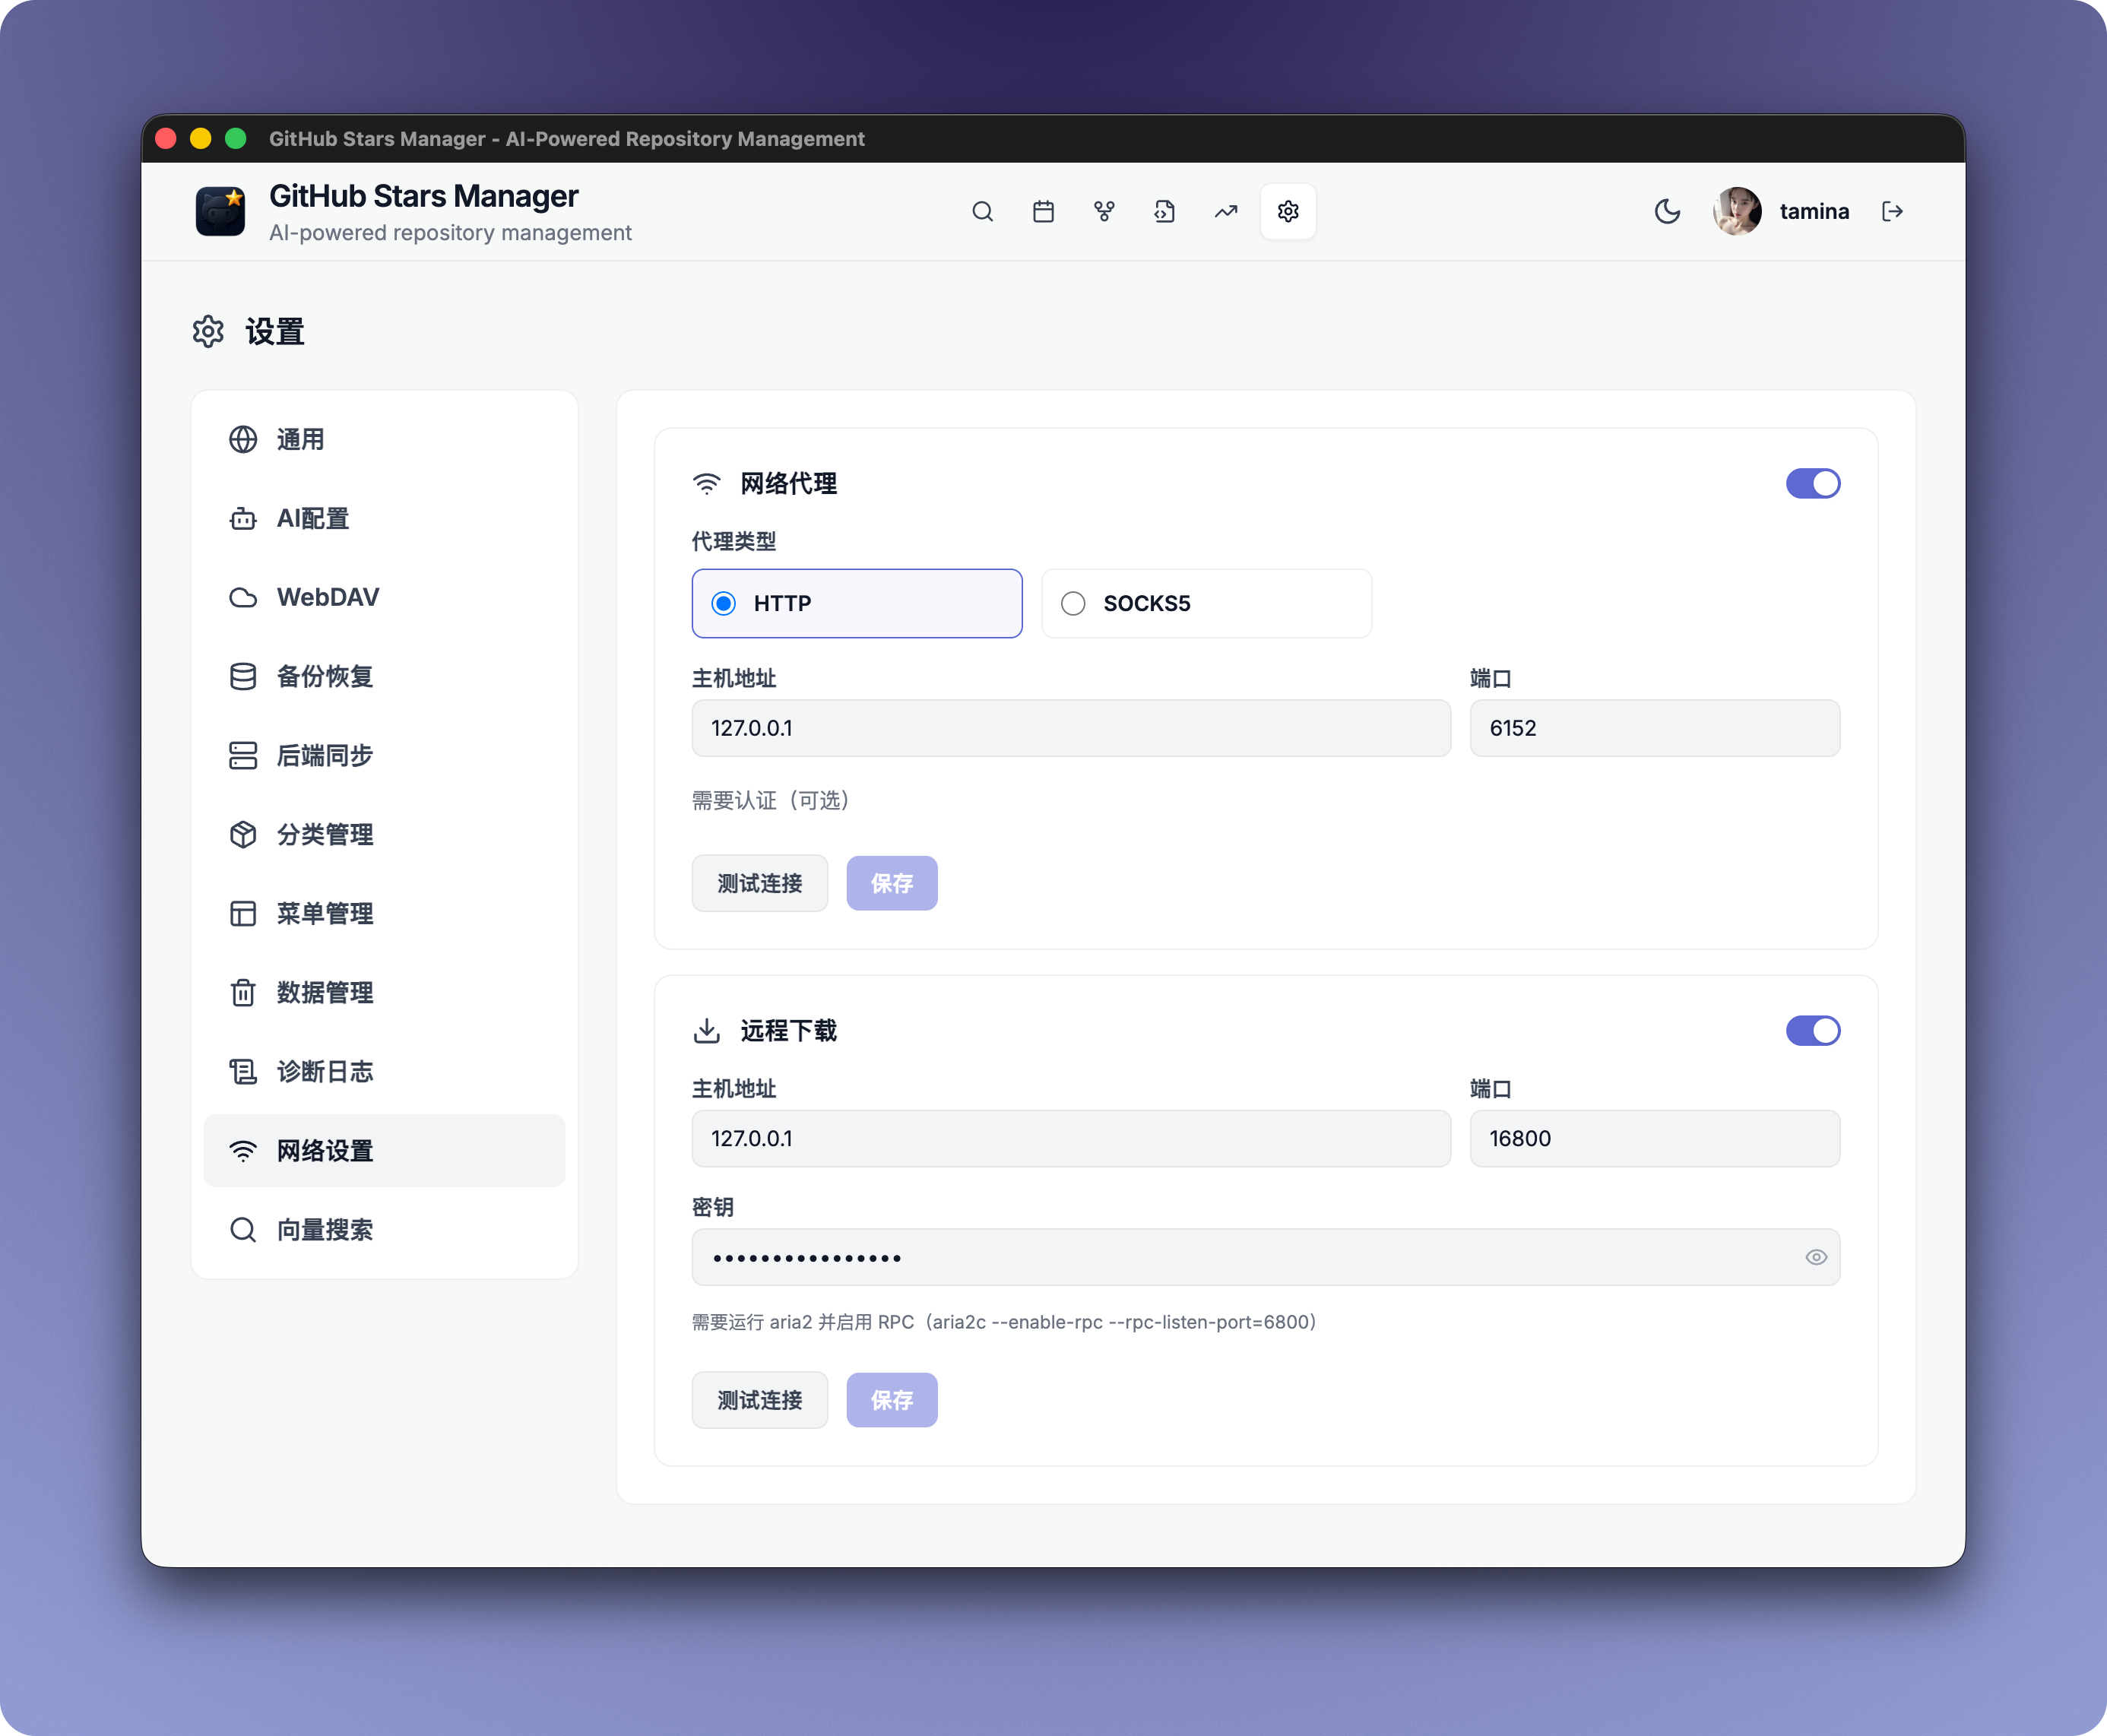Open the 通用 settings section
The image size is (2107, 1736).
(384, 440)
